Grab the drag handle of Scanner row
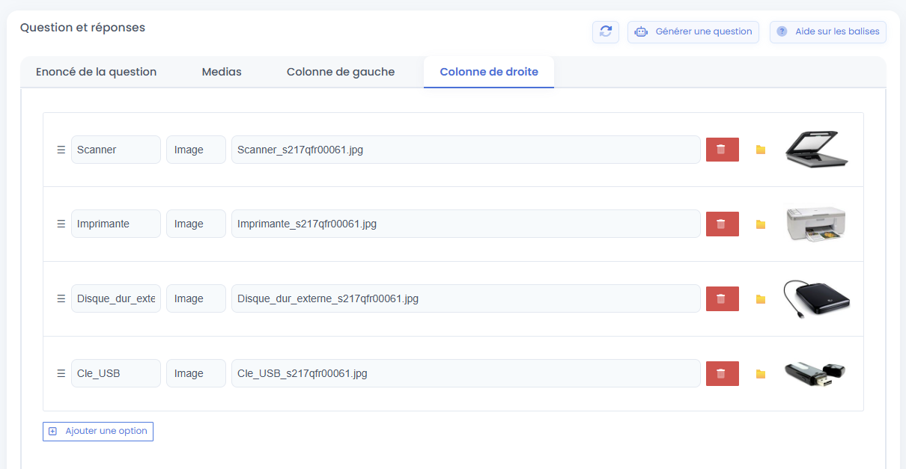Viewport: 906px width, 469px height. click(x=61, y=150)
